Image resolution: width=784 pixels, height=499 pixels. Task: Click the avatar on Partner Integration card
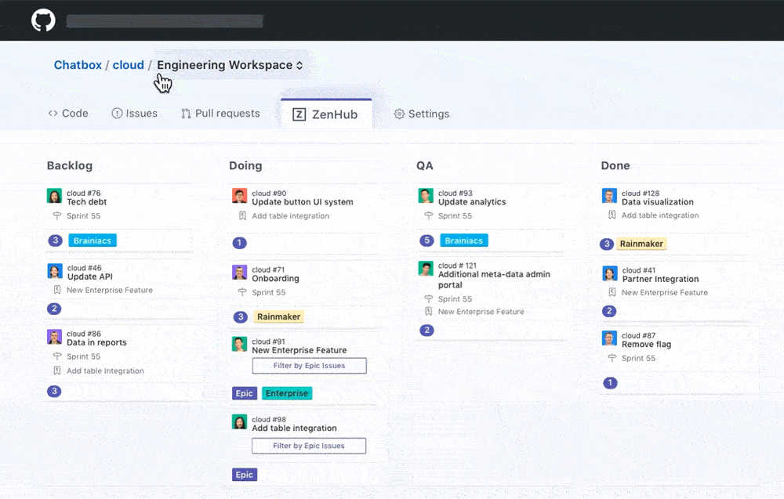[609, 273]
